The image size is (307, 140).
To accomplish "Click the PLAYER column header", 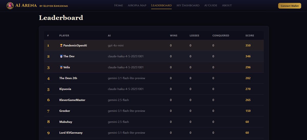I will pyautogui.click(x=64, y=36).
